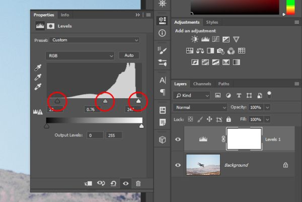Switch to the Styles tab
This screenshot has height=202, width=302.
tap(212, 22)
